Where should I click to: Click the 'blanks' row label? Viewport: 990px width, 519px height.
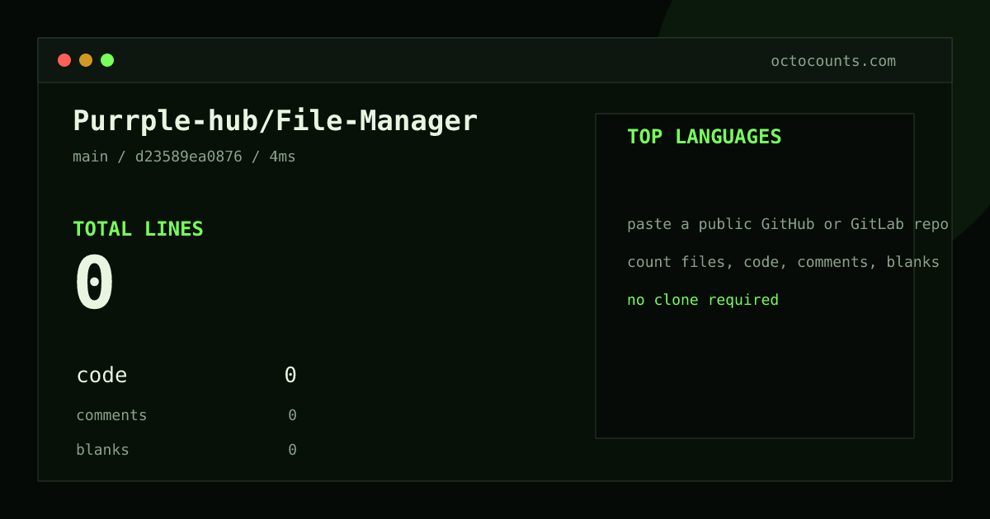[102, 450]
